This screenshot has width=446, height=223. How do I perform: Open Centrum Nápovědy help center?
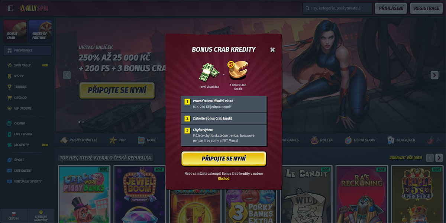pyautogui.click(x=41, y=216)
